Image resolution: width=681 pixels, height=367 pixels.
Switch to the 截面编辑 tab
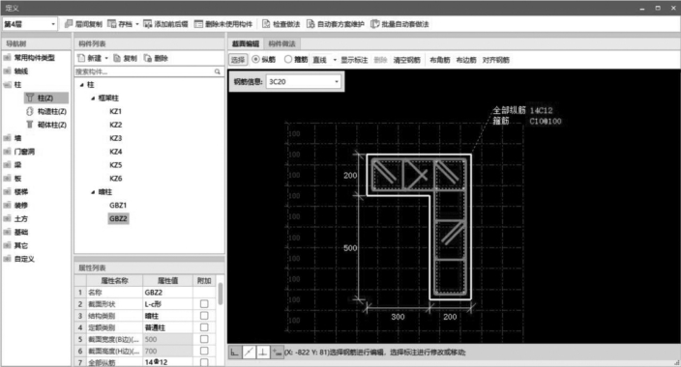246,43
